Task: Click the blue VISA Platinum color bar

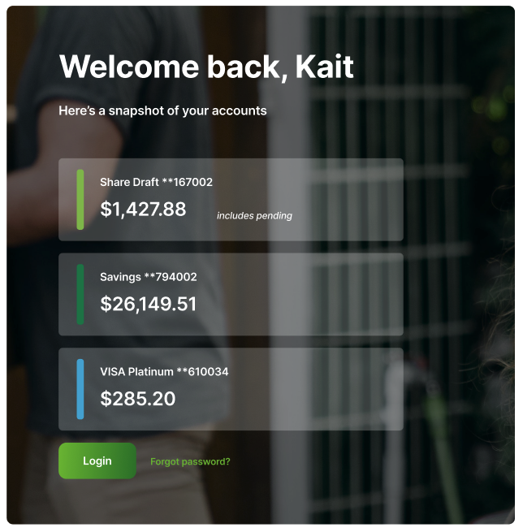Action: (80, 389)
